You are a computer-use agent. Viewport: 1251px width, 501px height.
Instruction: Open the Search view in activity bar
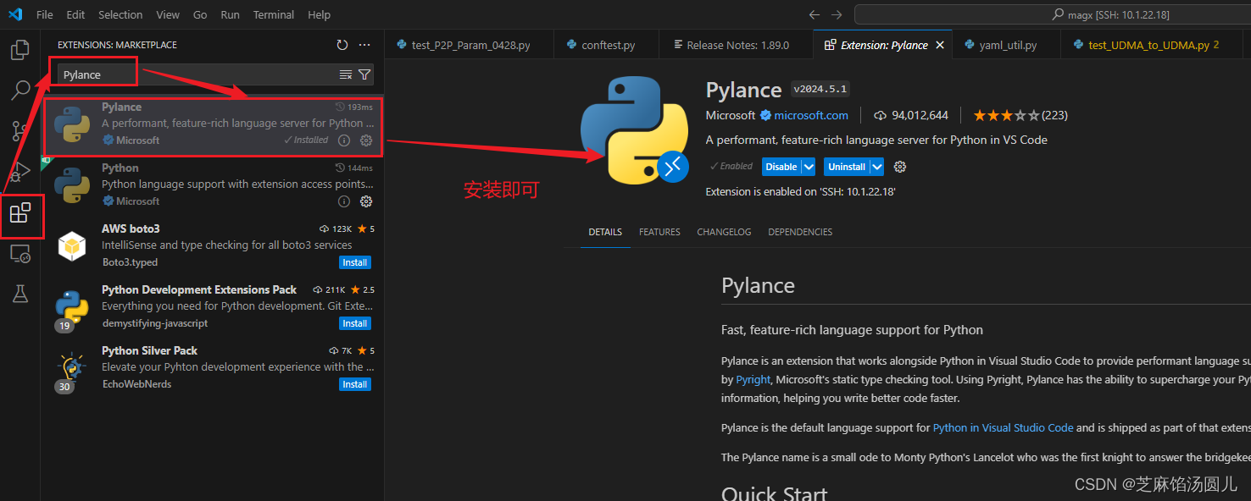point(20,90)
